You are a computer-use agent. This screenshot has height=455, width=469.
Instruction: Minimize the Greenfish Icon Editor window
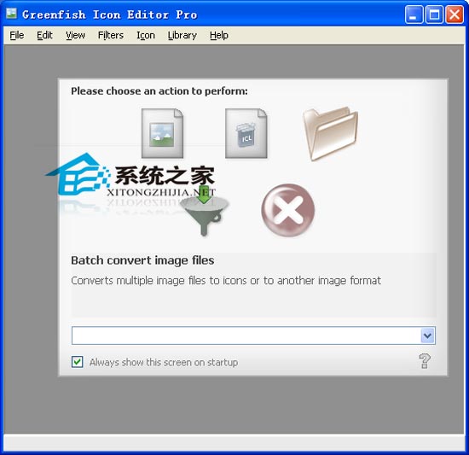coord(414,14)
